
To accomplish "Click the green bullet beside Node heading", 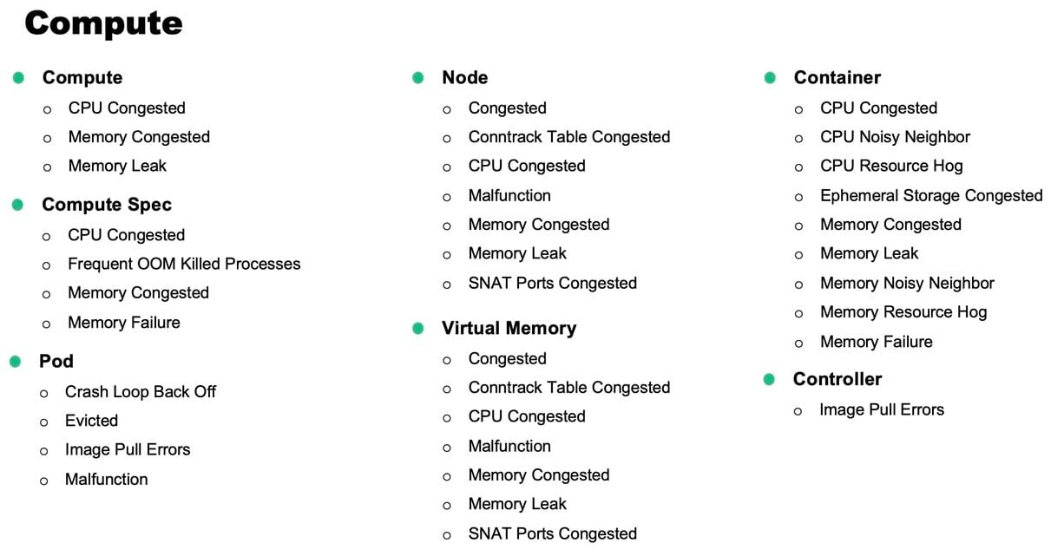I will [x=418, y=78].
